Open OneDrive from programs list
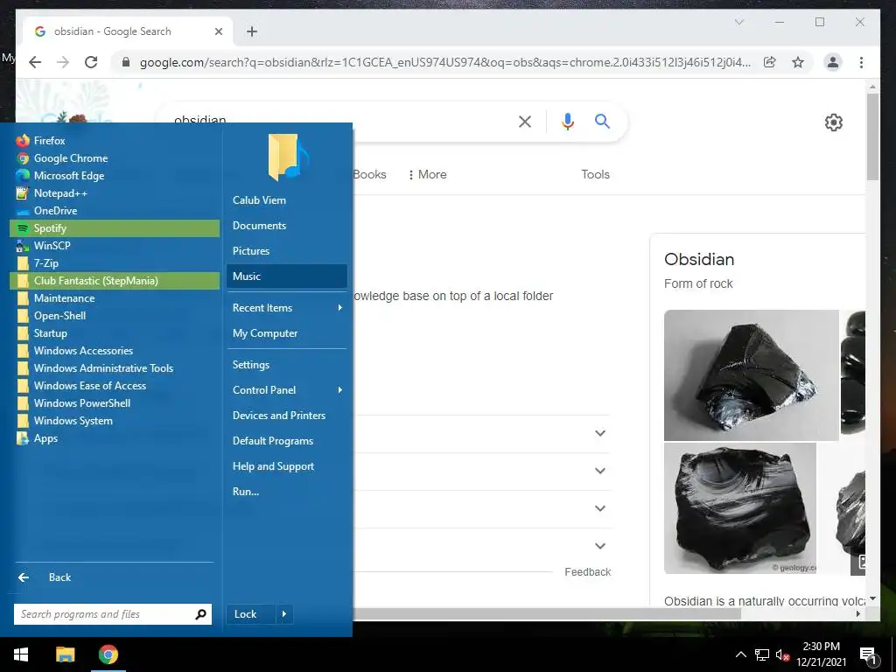 115,211
